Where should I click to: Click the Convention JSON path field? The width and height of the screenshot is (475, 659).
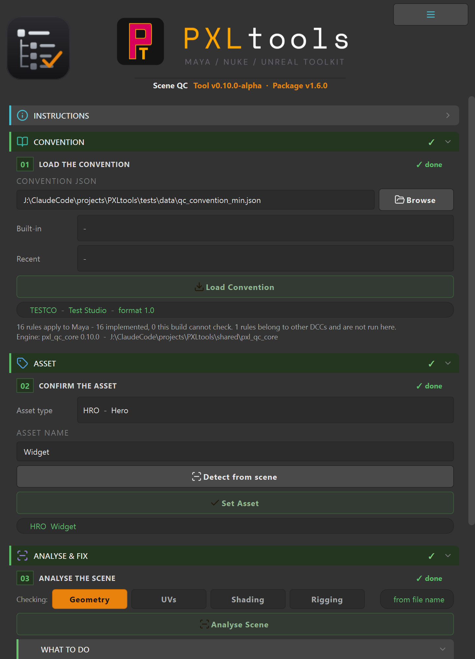196,200
